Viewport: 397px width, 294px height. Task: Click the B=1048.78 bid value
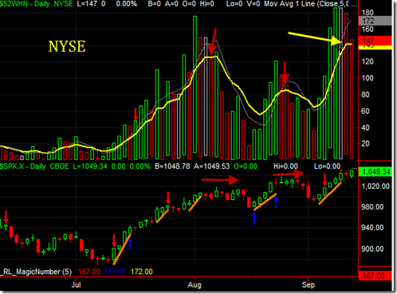(172, 167)
